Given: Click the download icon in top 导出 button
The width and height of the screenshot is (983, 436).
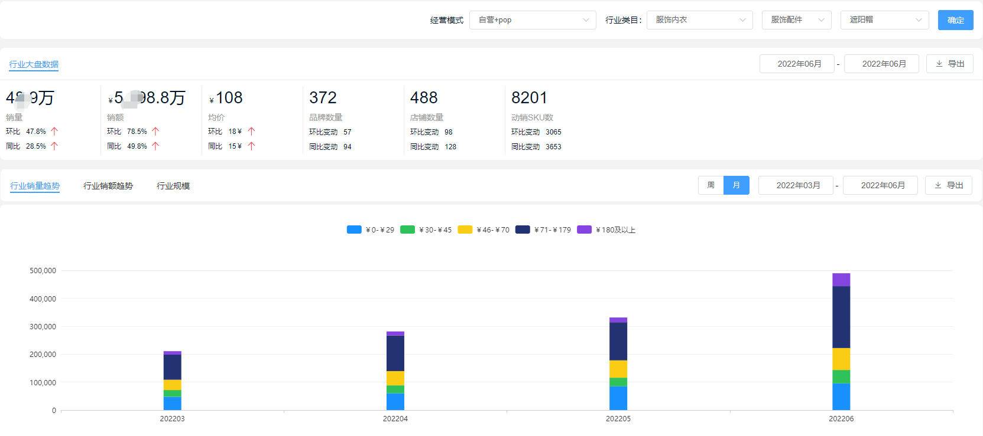Looking at the screenshot, I should pyautogui.click(x=939, y=64).
